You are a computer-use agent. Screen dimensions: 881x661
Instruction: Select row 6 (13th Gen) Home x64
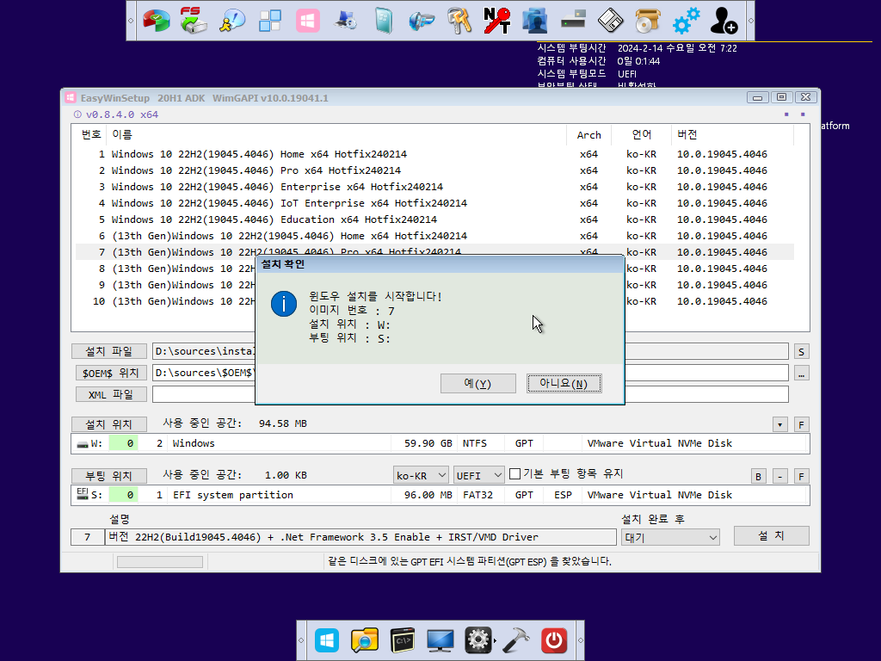(x=434, y=236)
